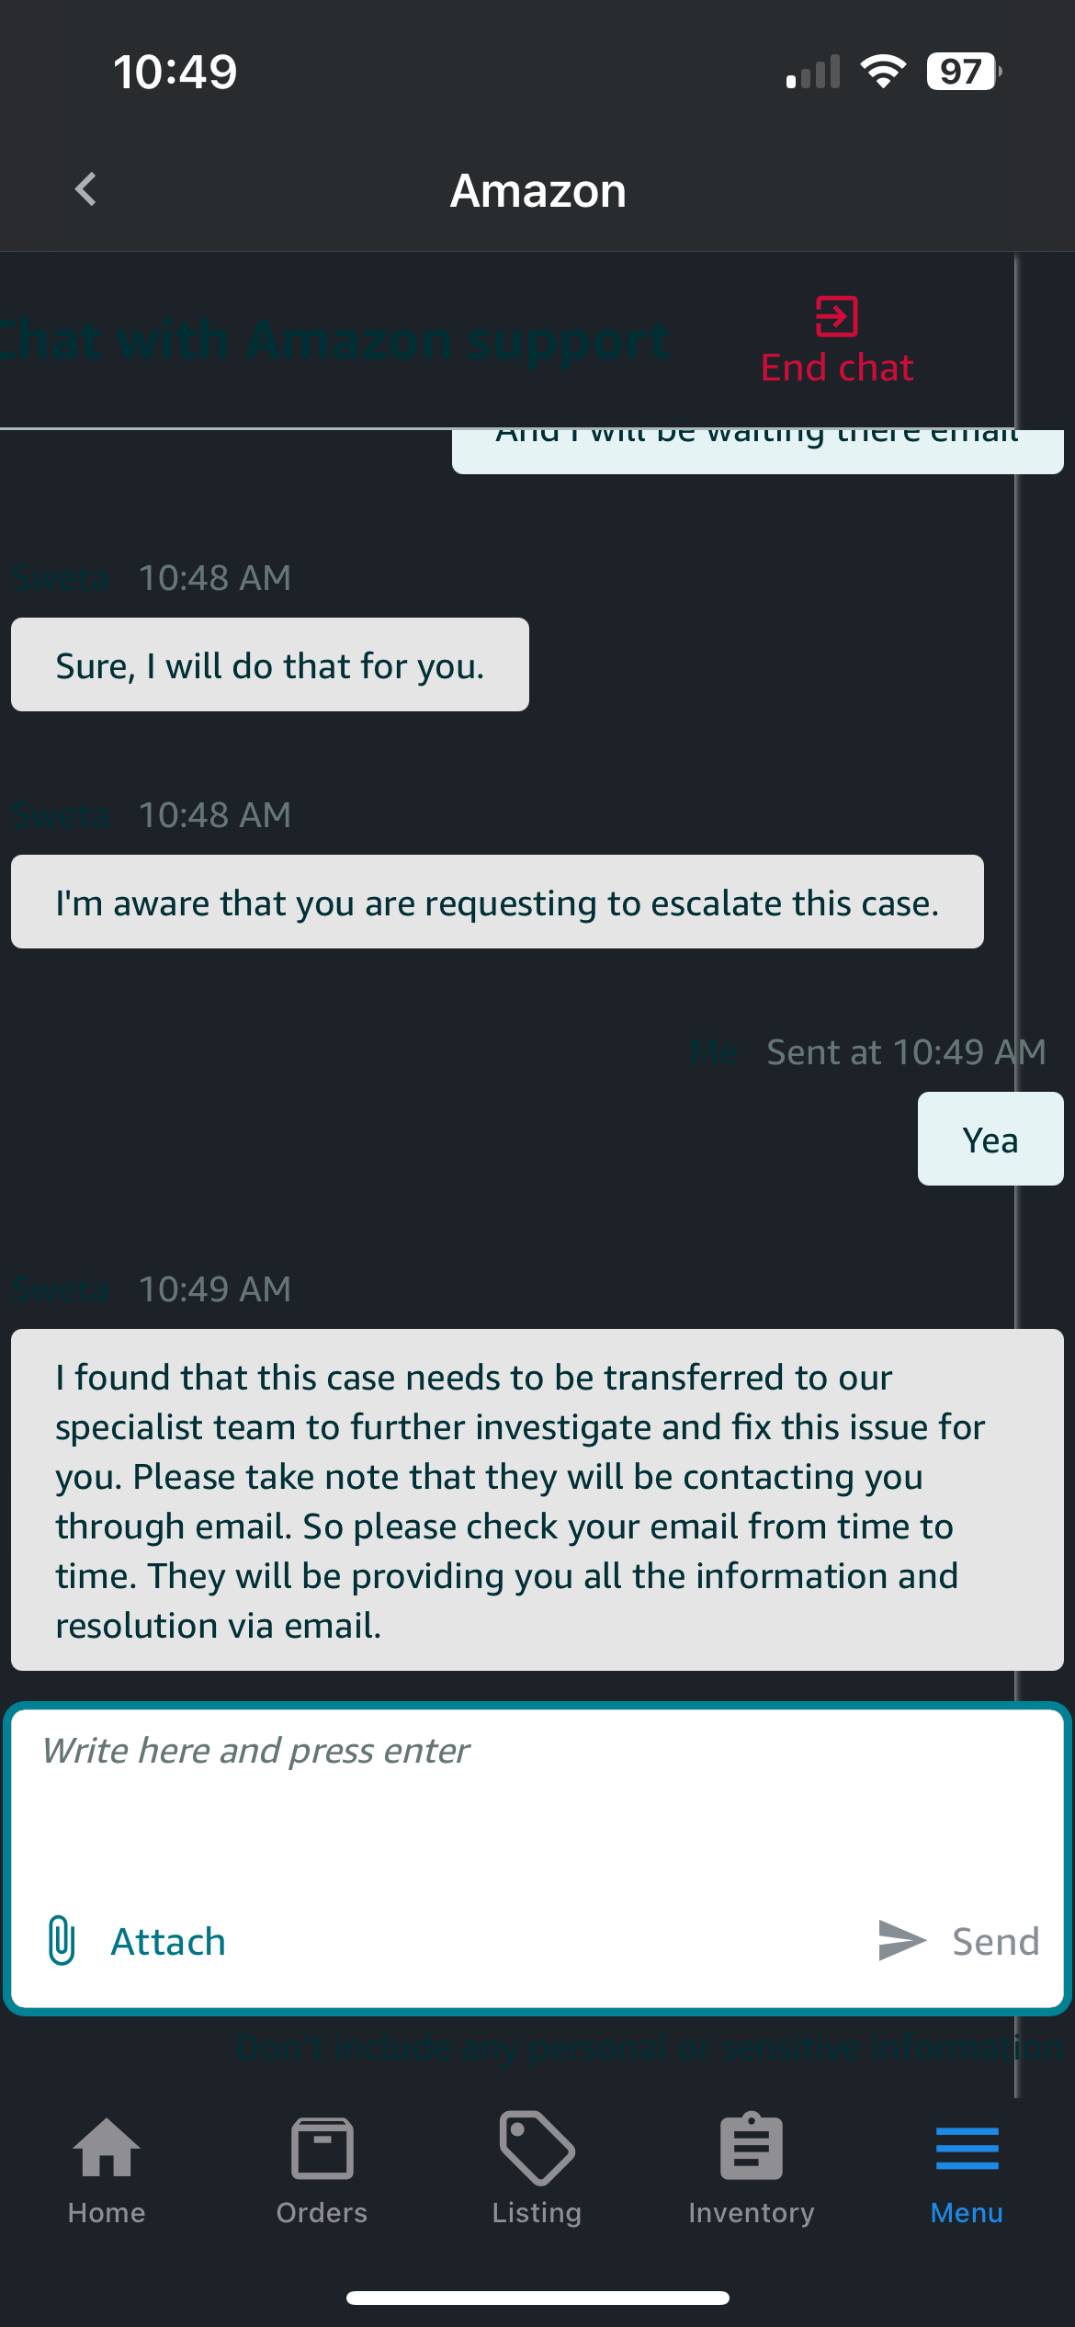Click the Send button label
This screenshot has height=2327, width=1075.
coord(996,1941)
